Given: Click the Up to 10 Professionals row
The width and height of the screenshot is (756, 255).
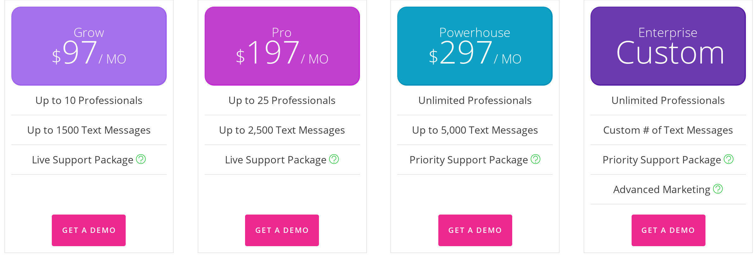Looking at the screenshot, I should tap(89, 100).
